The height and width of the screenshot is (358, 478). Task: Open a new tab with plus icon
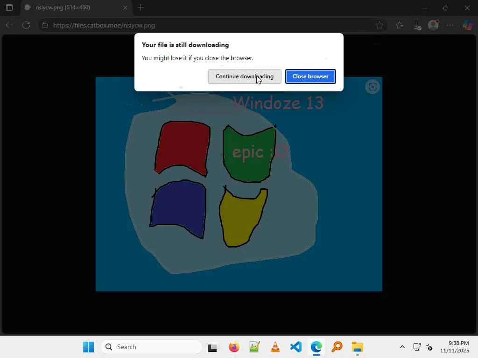pos(141,7)
